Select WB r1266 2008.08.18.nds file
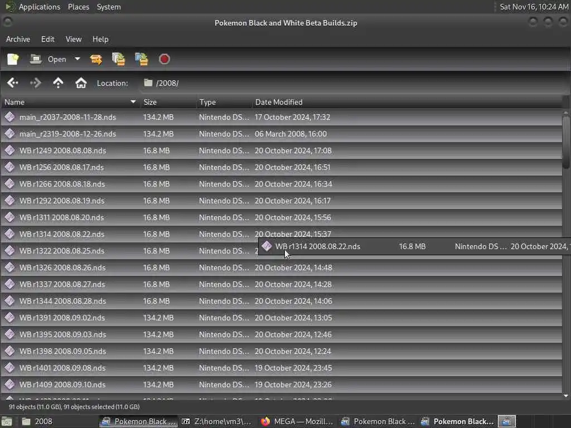This screenshot has height=428, width=571. [x=281, y=184]
